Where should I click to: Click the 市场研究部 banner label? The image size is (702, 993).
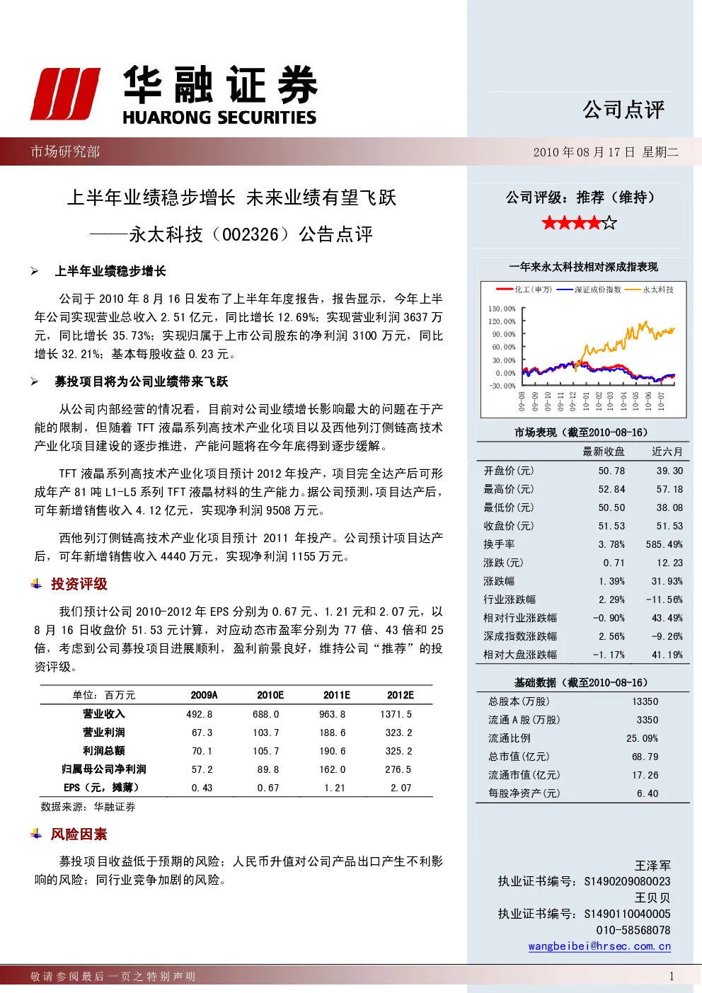pyautogui.click(x=65, y=151)
